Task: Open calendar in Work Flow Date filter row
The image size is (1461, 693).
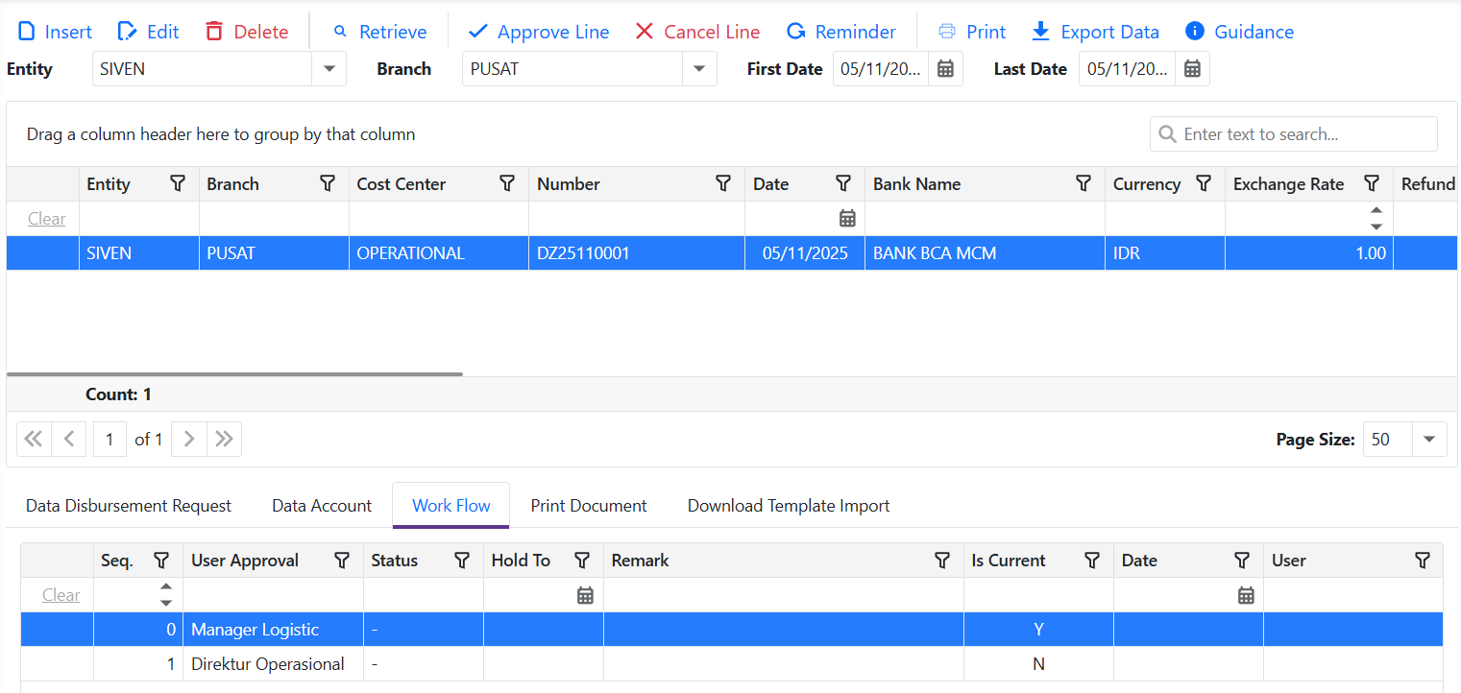Action: [x=1246, y=595]
